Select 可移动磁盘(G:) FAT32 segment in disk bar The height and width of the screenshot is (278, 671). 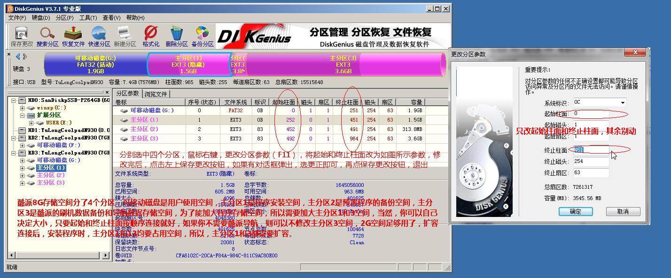click(95, 65)
